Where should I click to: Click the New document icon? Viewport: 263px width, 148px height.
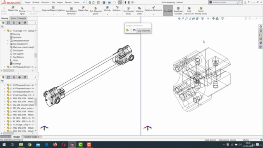click(93, 2)
